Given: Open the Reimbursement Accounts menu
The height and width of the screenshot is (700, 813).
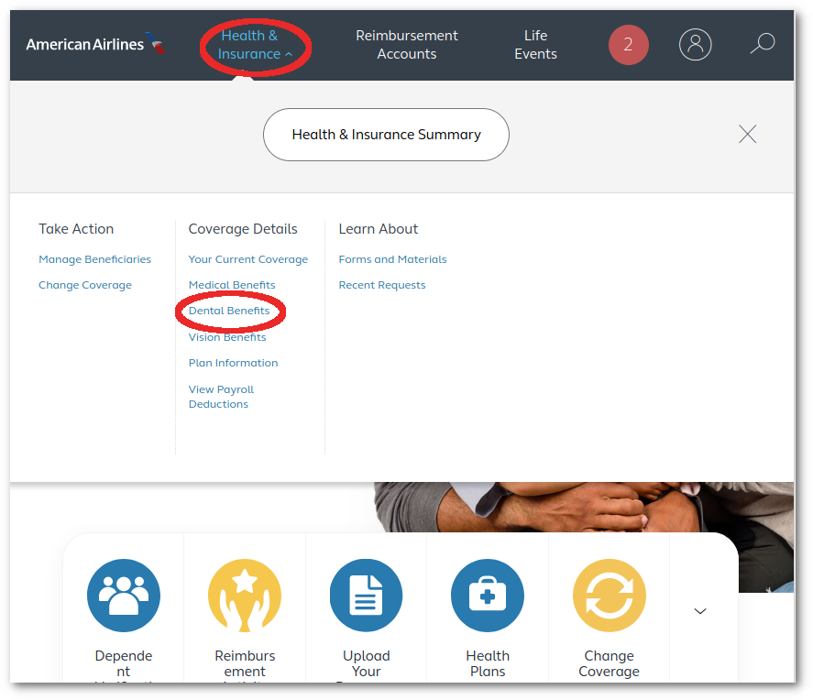Looking at the screenshot, I should (407, 45).
